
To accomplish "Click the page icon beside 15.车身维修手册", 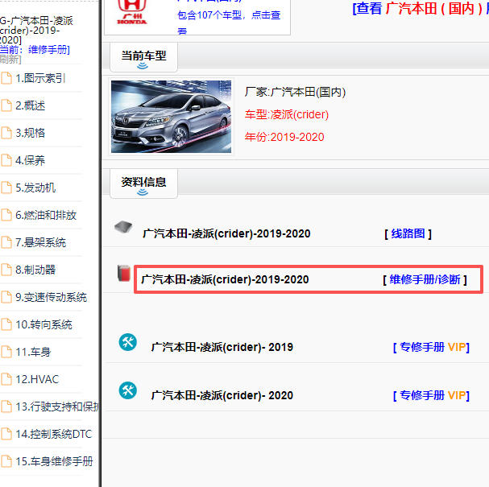I will 6,461.
